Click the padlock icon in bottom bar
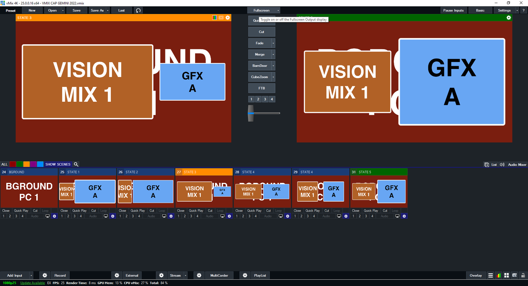Viewport: 528px width, 286px height. [523, 275]
